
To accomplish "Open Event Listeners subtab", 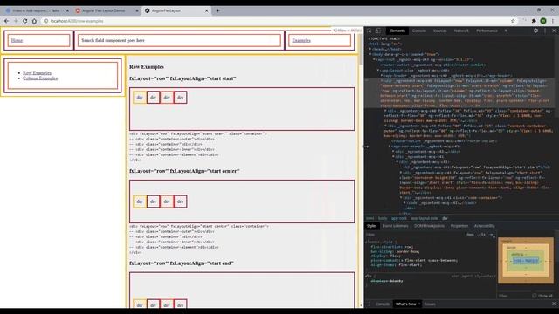I will click(x=396, y=226).
